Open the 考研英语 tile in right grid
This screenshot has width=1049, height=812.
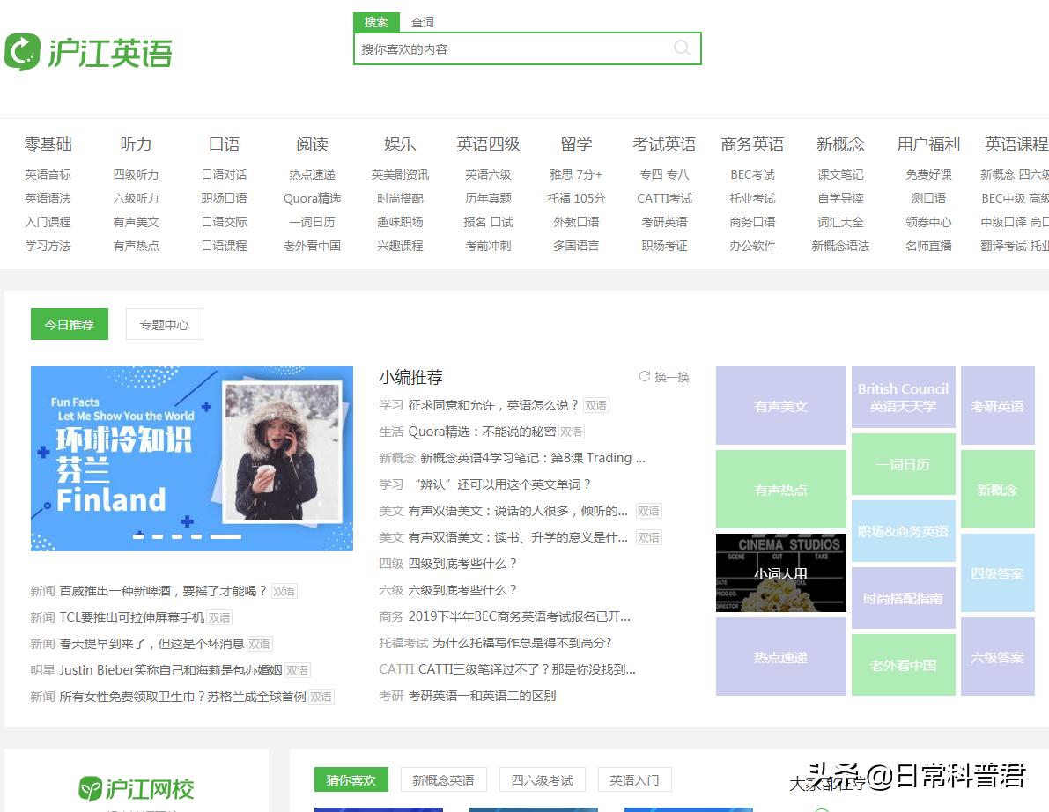[x=997, y=406]
